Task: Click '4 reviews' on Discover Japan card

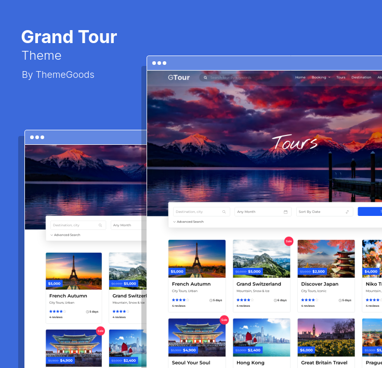Action: coord(308,306)
